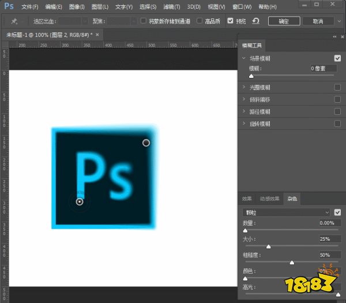Click the 取消 button

click(x=318, y=21)
